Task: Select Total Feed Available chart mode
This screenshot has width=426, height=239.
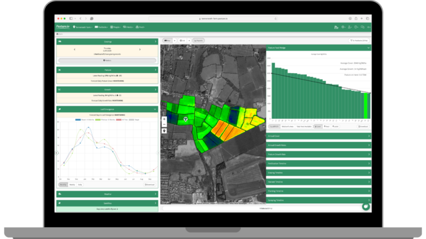Action: coord(304,127)
